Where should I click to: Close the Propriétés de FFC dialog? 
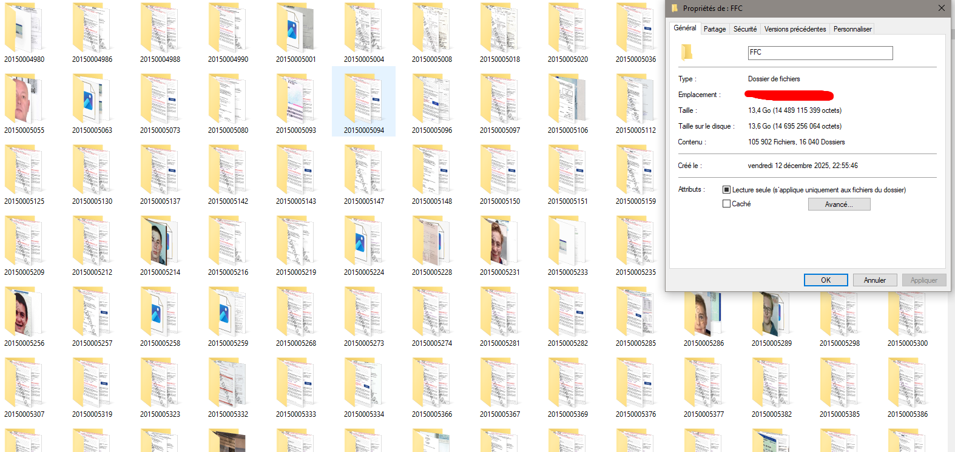pyautogui.click(x=941, y=8)
